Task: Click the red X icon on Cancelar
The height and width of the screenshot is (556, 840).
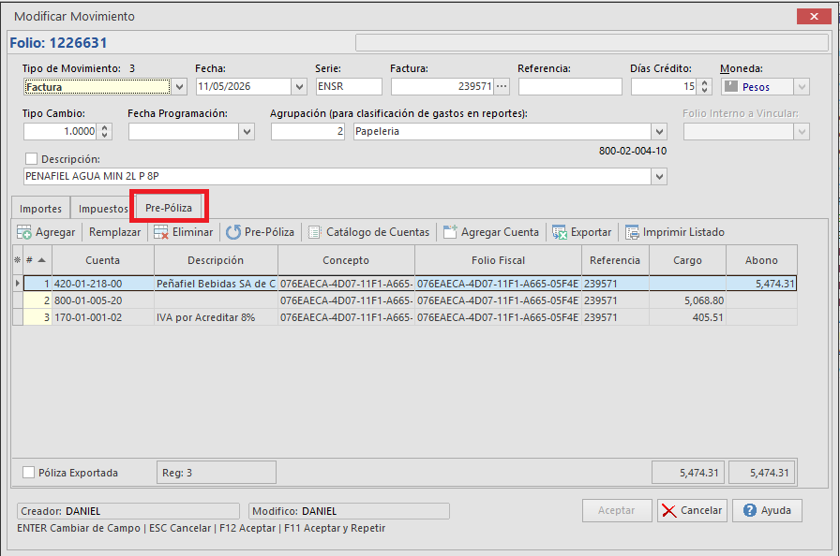Action: tap(668, 510)
